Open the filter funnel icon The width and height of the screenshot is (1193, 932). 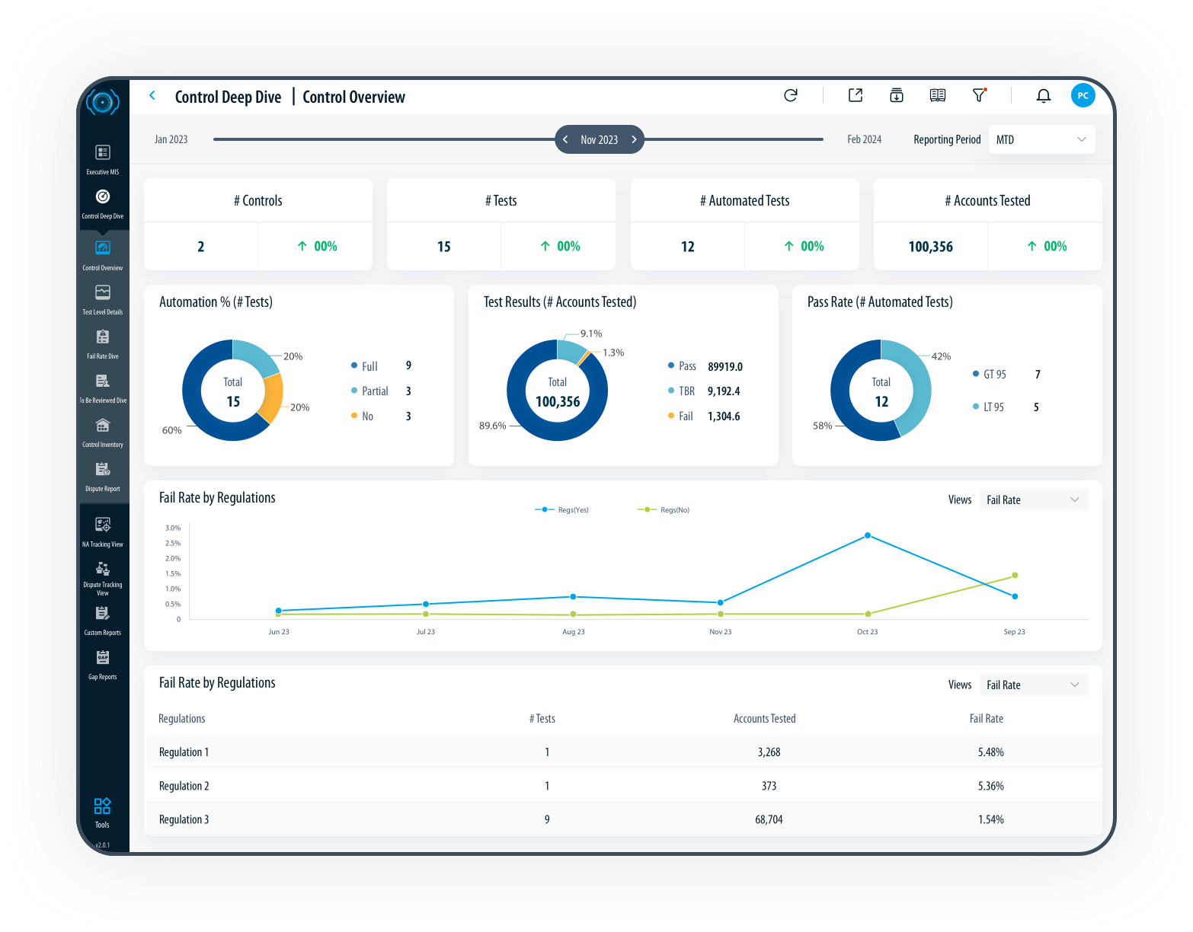979,95
